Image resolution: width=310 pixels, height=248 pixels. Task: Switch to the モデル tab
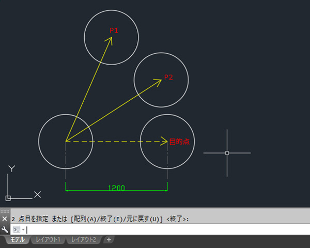pyautogui.click(x=18, y=240)
